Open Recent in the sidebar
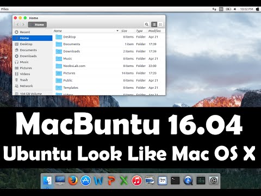 32,32
